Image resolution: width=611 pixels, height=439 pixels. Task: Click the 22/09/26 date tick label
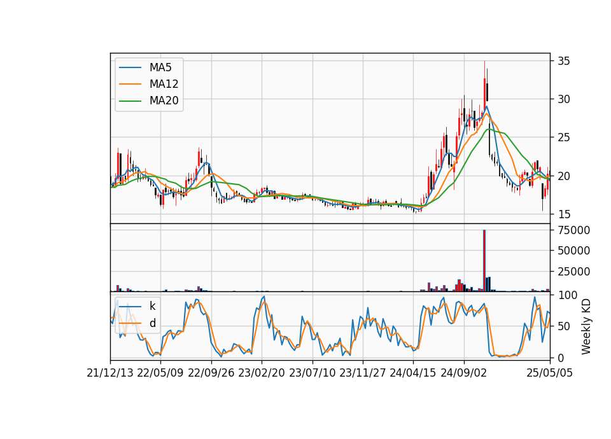tap(211, 373)
